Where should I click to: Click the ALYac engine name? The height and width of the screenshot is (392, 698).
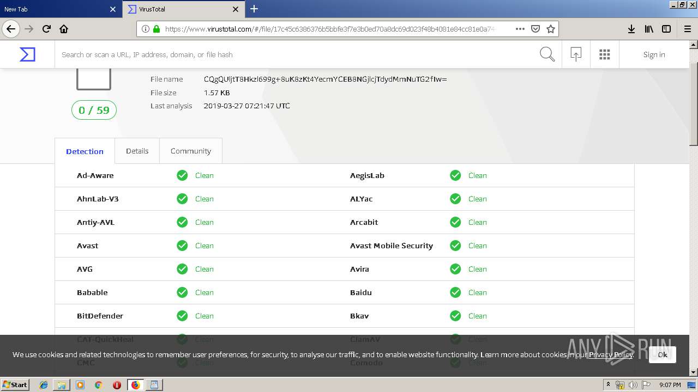(x=362, y=199)
